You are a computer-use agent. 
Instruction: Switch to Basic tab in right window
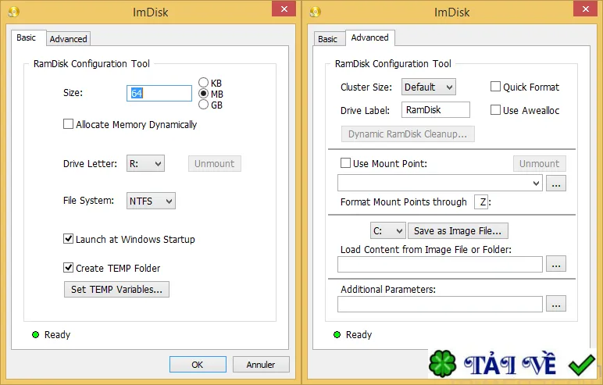point(327,39)
